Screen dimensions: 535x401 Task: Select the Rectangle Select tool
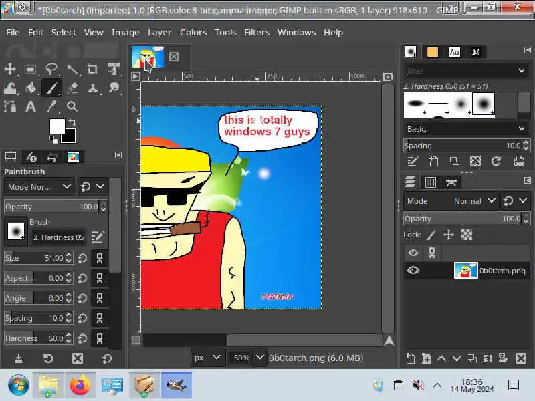pos(31,70)
